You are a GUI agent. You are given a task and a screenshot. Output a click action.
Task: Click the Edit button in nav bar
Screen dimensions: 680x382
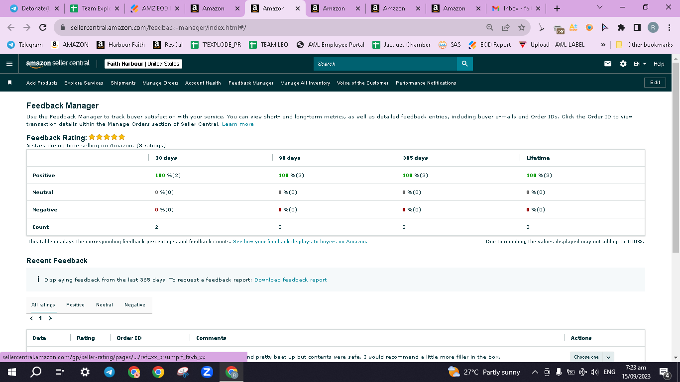(655, 83)
